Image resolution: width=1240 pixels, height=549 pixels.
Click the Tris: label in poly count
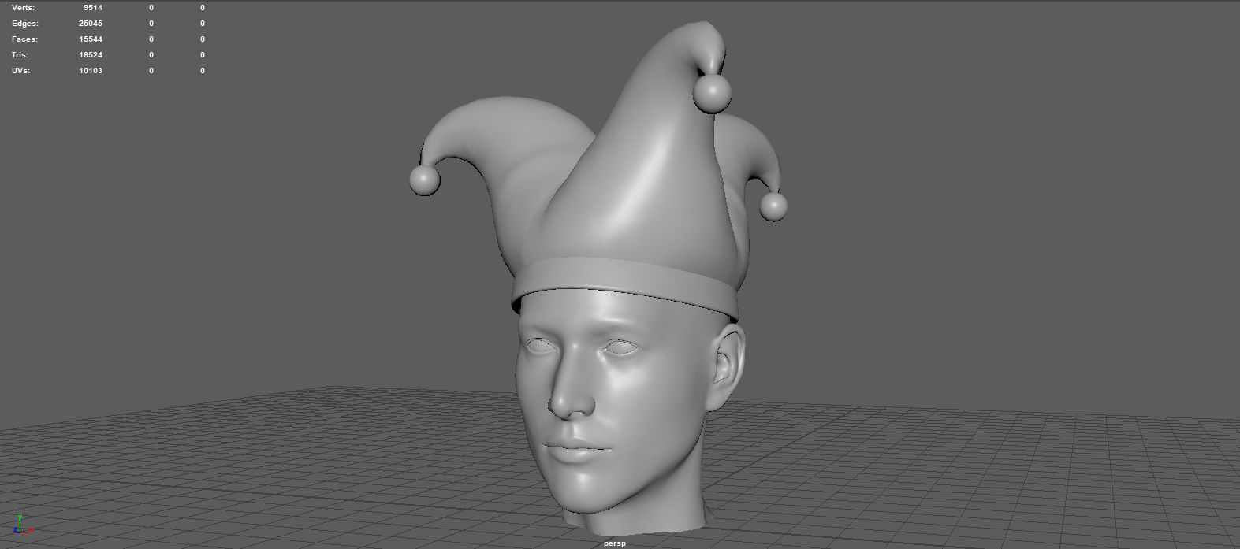(x=20, y=54)
